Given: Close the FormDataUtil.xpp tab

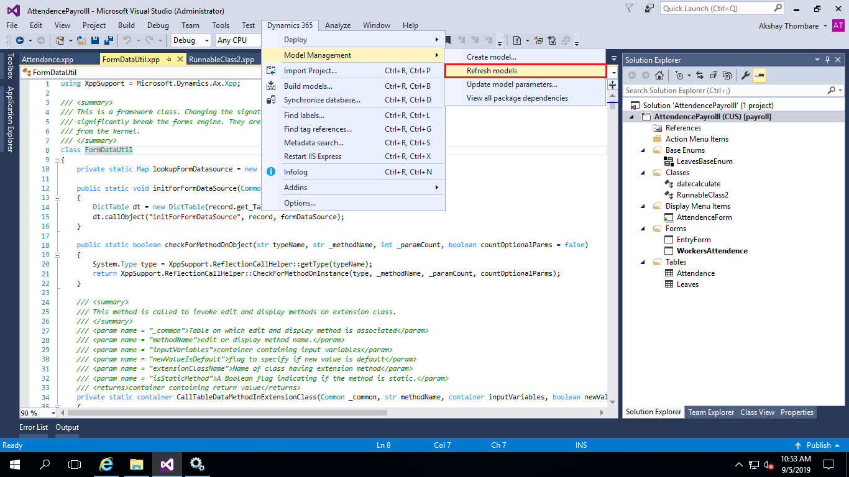Looking at the screenshot, I should (x=180, y=60).
